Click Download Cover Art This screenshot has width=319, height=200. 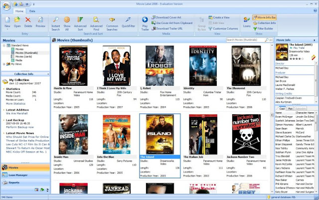coord(166,17)
